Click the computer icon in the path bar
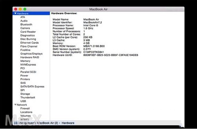This screenshot has height=129, width=197. click(16, 123)
